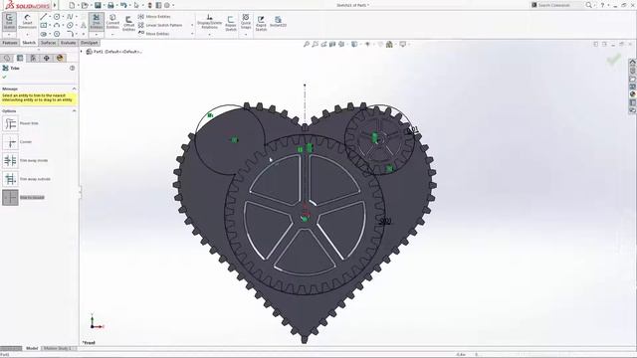Switch to the Evaluate tab
This screenshot has width=637, height=358.
(x=69, y=43)
